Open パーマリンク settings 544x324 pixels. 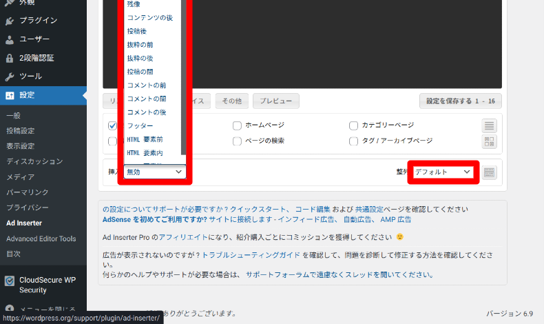point(28,192)
